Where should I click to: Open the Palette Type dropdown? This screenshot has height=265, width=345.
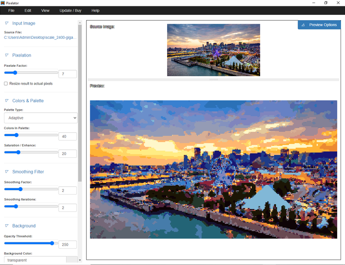(x=40, y=118)
